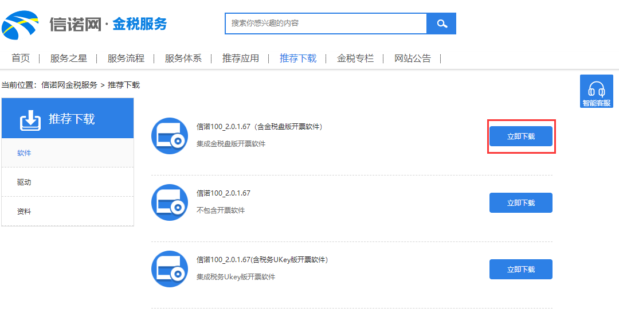Open the 服务流程 nav item
This screenshot has height=312, width=619.
click(126, 58)
